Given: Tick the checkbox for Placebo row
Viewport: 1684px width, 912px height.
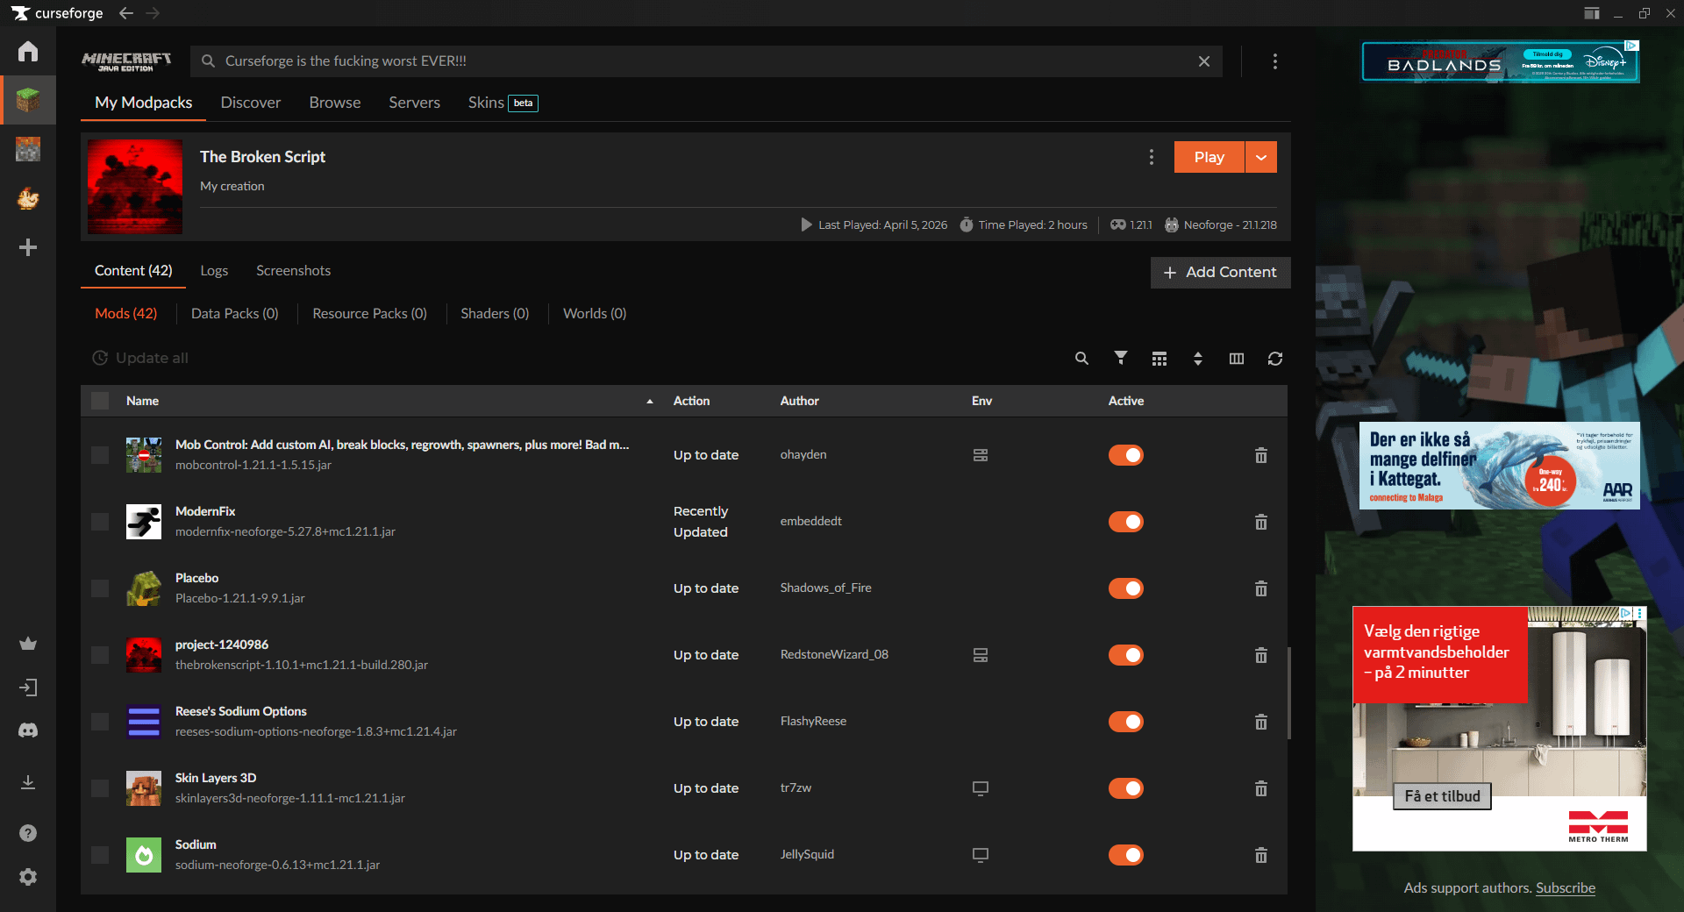Looking at the screenshot, I should coord(100,588).
